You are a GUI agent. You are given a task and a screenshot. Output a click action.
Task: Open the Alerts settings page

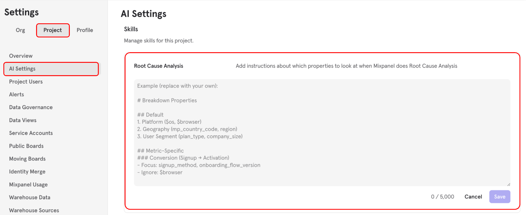pyautogui.click(x=17, y=95)
